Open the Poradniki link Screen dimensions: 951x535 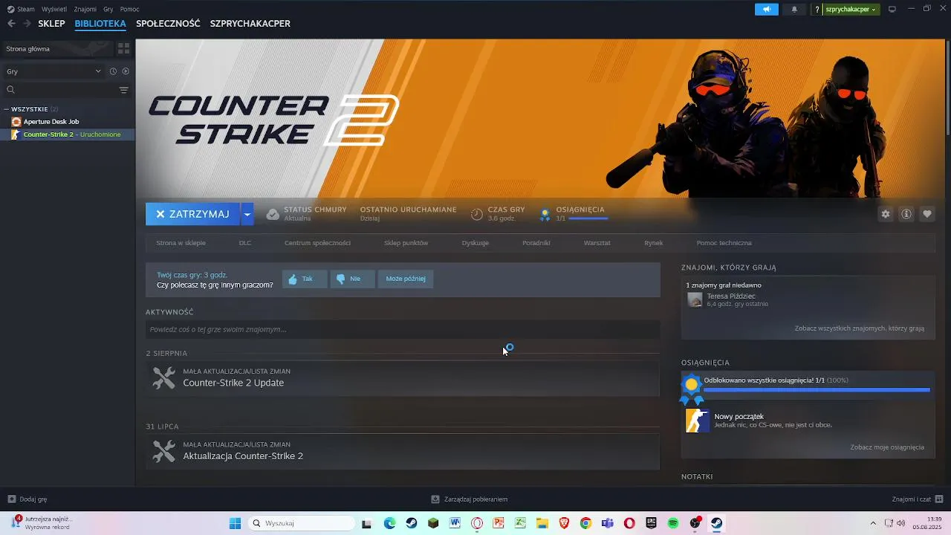tap(536, 243)
